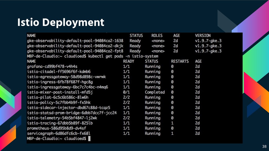
Task: Select pod istio-mixer-post-install-mfd5j
Action: pos(60,92)
